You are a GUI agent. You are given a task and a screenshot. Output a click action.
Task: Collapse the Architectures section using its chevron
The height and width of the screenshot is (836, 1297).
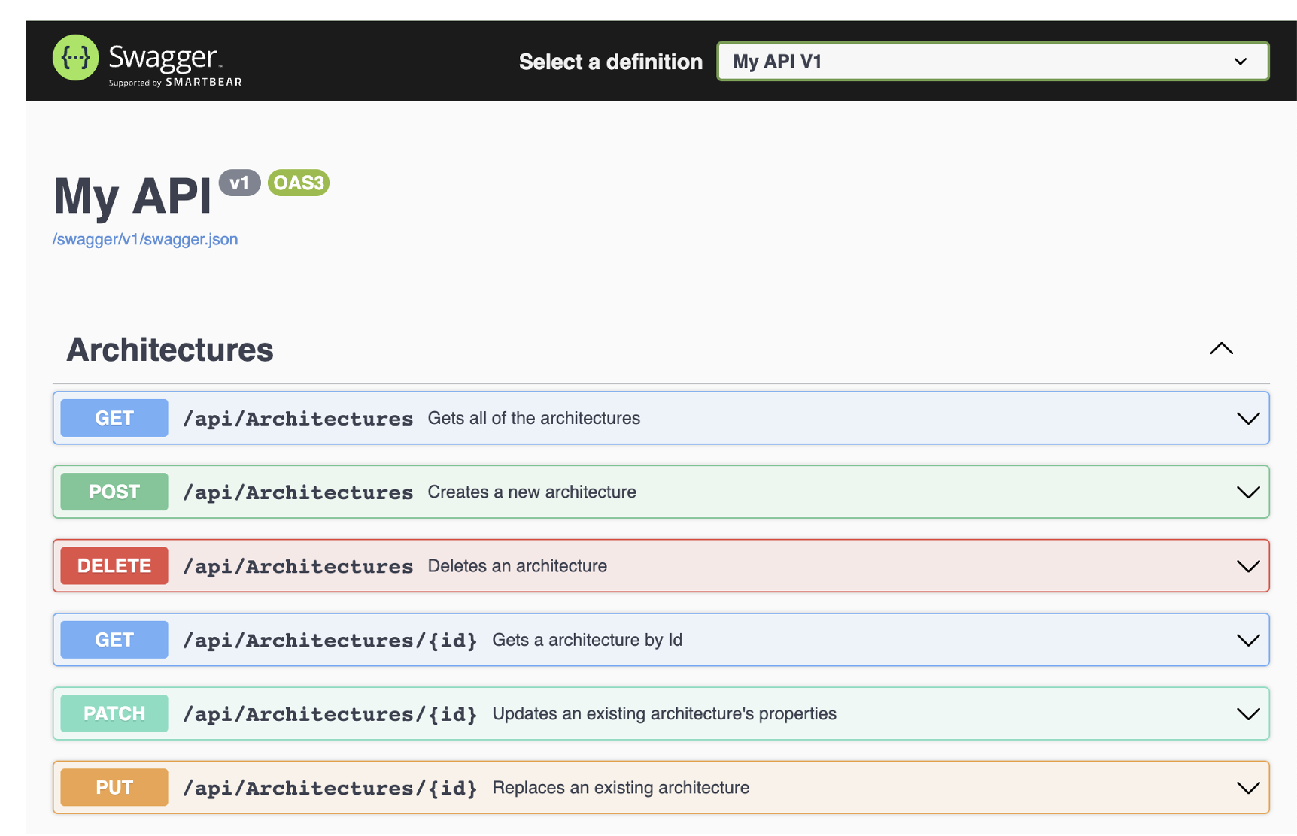pos(1221,349)
